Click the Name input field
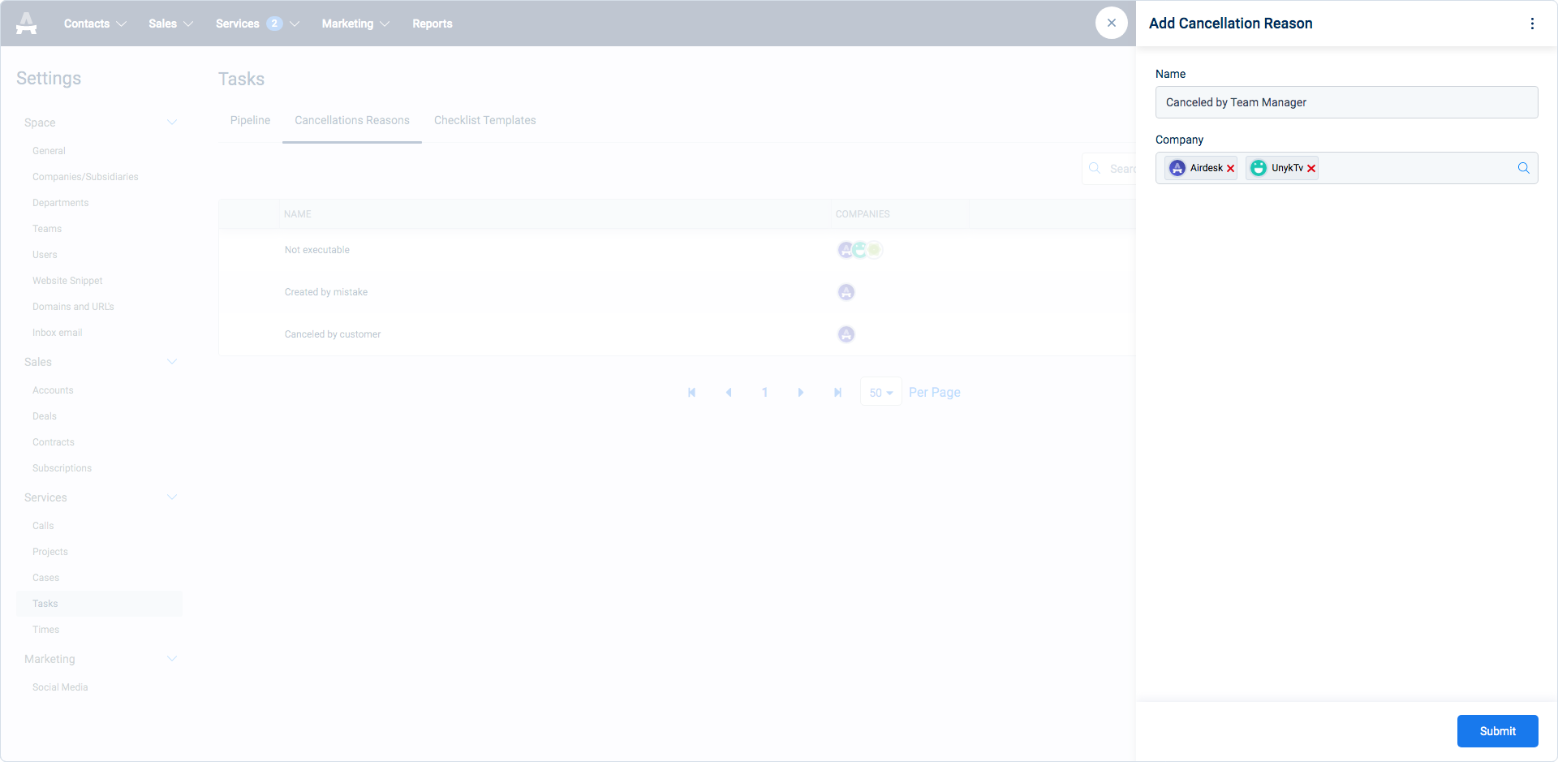Image resolution: width=1558 pixels, height=762 pixels. tap(1346, 102)
